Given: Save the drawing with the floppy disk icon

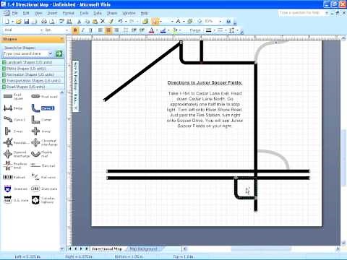Looking at the screenshot, I should click(x=26, y=22).
